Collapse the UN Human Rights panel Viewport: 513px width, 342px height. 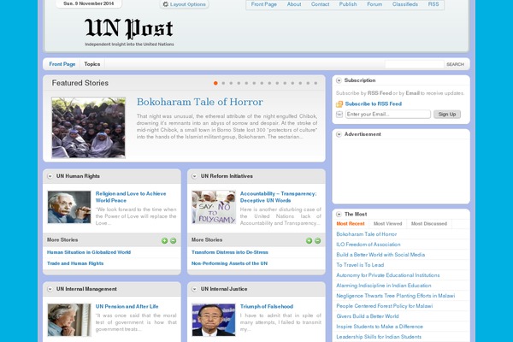[x=50, y=176]
